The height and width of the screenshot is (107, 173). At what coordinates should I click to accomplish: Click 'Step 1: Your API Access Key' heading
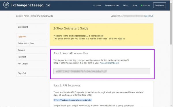71,54
